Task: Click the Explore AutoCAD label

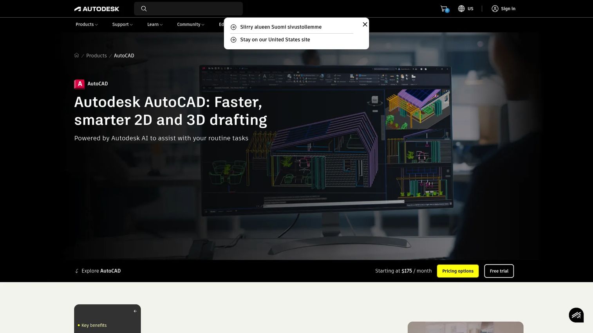Action: click(x=101, y=271)
